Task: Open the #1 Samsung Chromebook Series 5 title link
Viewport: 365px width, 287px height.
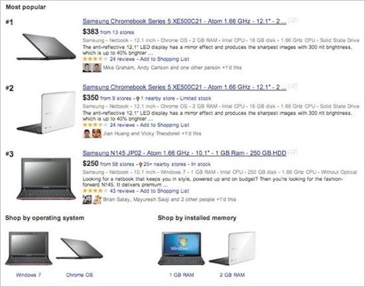Action: [184, 21]
